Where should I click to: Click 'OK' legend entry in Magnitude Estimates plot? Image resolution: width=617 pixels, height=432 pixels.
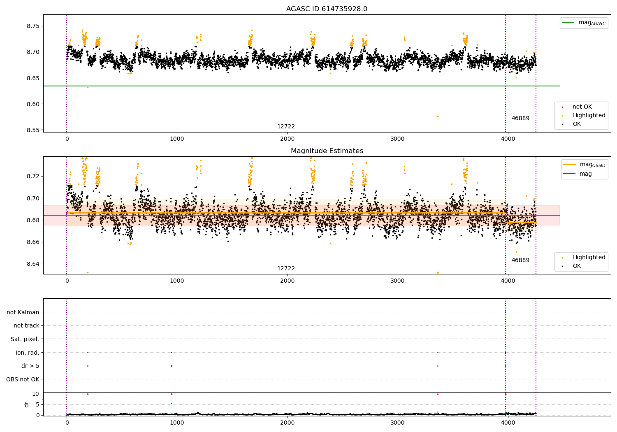coord(577,266)
